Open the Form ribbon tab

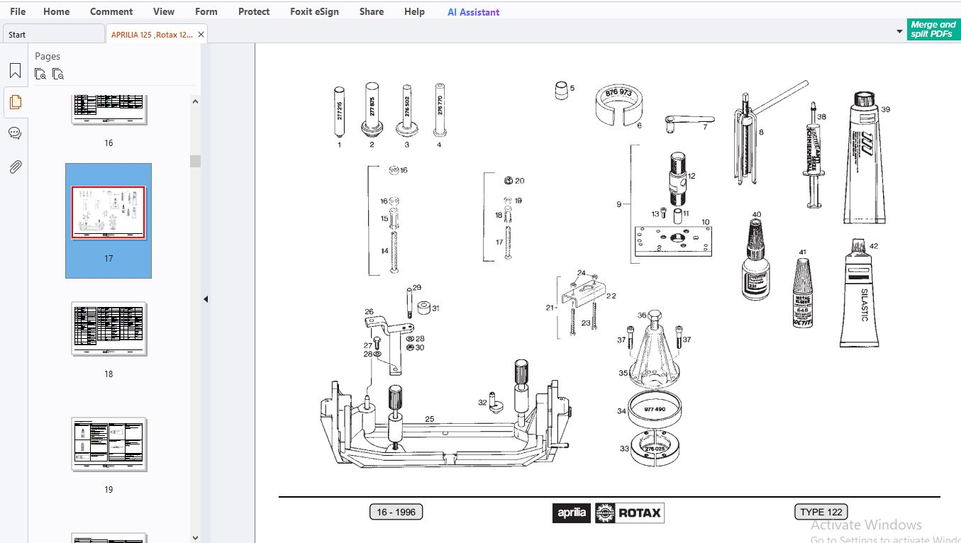(206, 11)
